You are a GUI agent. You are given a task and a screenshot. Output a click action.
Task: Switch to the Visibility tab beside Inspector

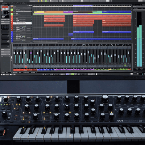point(7,5)
